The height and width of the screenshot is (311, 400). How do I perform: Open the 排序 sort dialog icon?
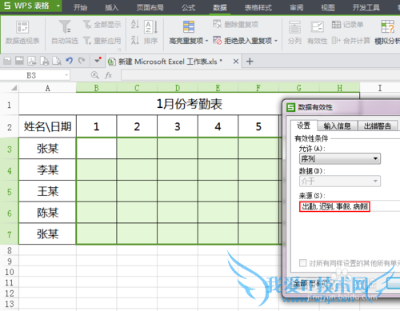coord(151,27)
